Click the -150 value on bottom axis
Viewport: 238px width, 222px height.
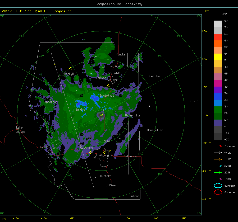[16, 218]
